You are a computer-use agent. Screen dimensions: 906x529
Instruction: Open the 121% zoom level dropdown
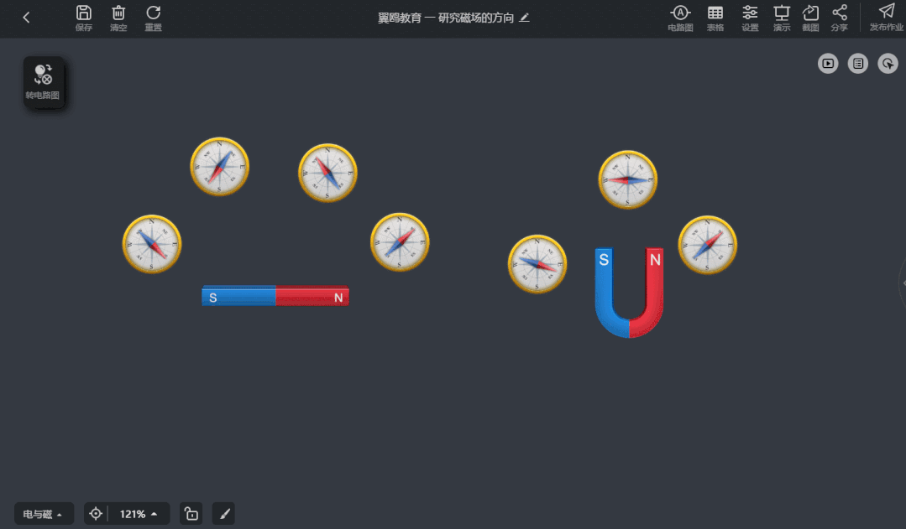click(x=139, y=514)
